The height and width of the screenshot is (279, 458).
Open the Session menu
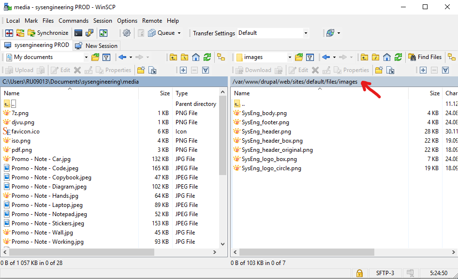103,21
